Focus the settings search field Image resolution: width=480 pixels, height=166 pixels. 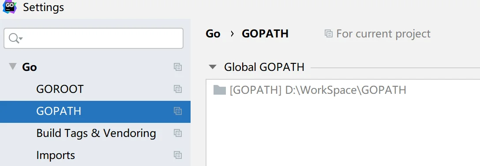click(x=94, y=38)
